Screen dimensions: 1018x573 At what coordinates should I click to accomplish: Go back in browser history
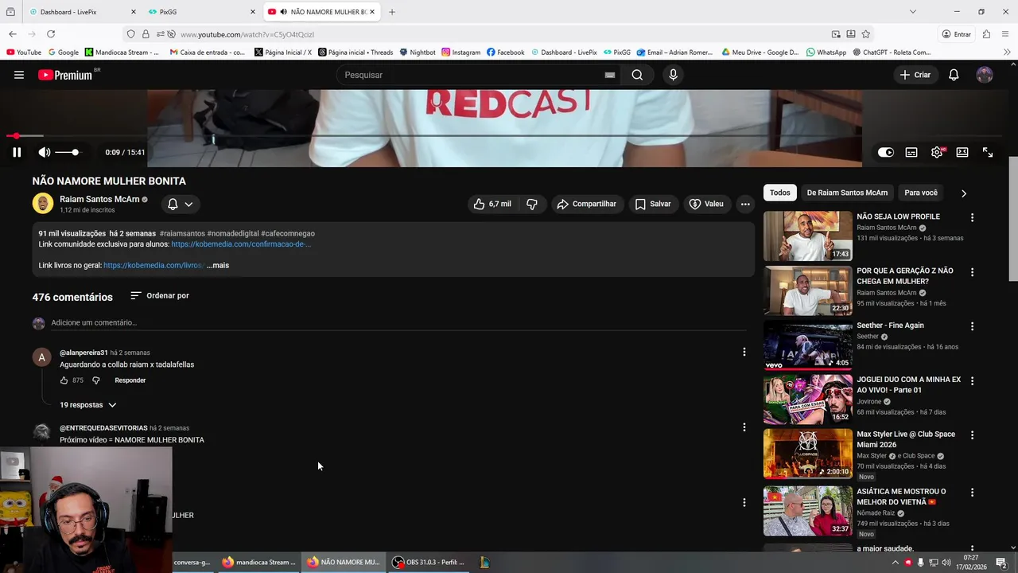click(x=13, y=34)
